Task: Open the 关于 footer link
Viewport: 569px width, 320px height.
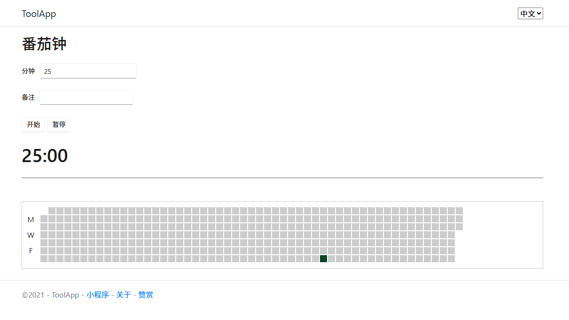Action: [x=124, y=295]
